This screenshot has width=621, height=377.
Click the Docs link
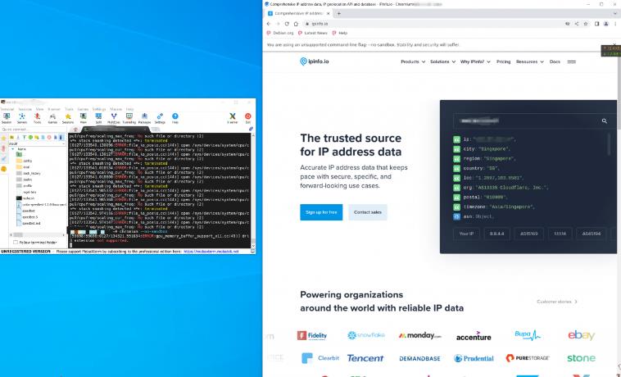tap(555, 61)
